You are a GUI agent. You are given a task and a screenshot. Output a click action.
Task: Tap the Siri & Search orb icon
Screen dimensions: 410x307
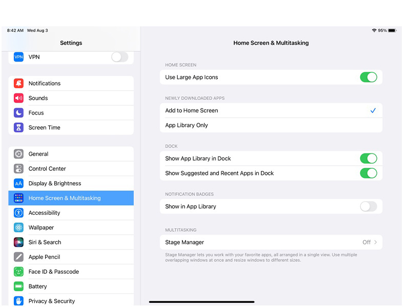18,242
